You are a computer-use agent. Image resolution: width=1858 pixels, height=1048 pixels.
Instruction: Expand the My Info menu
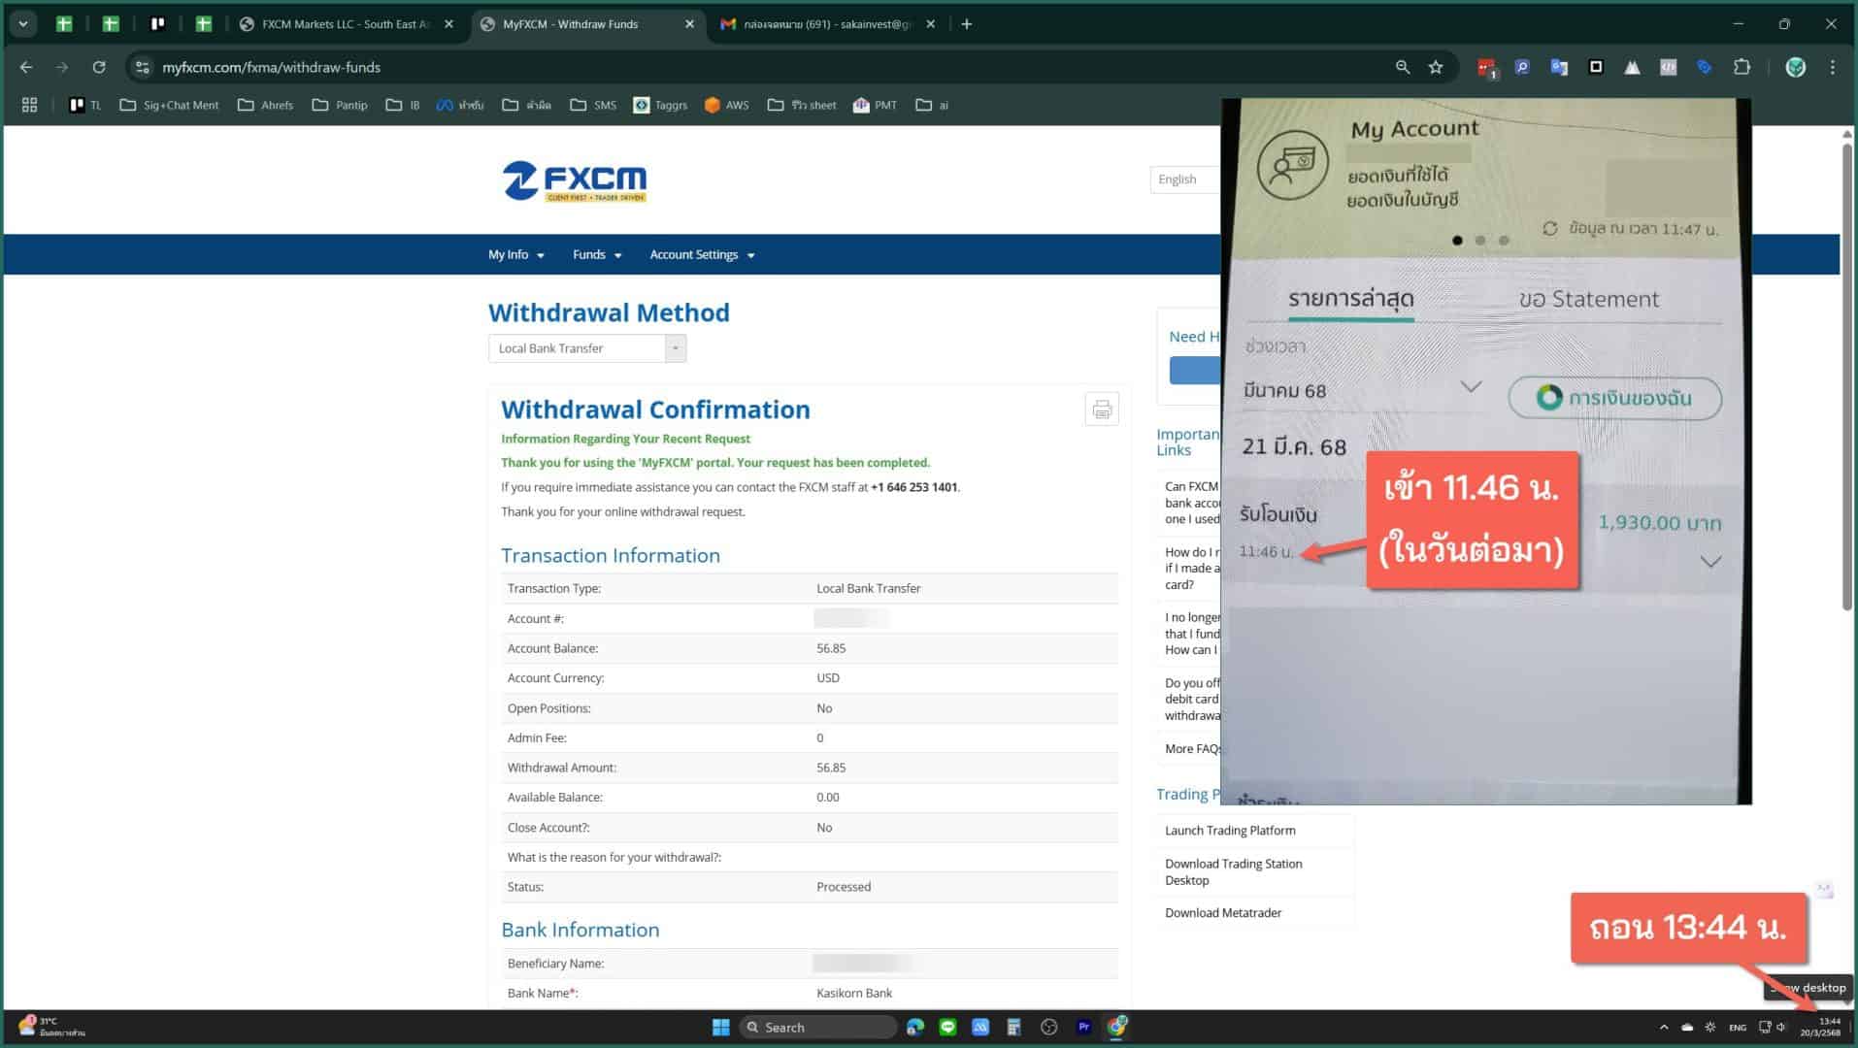(x=515, y=255)
